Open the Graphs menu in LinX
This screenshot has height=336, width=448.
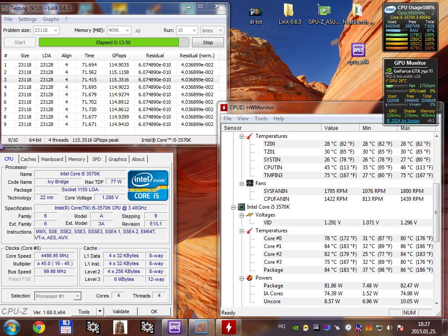[x=51, y=19]
